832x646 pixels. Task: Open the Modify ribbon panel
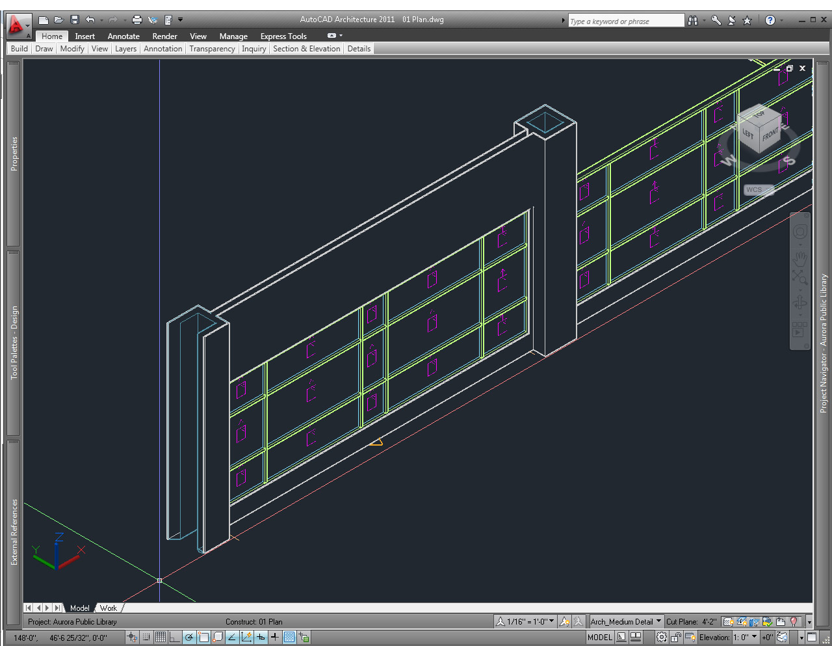tap(72, 49)
